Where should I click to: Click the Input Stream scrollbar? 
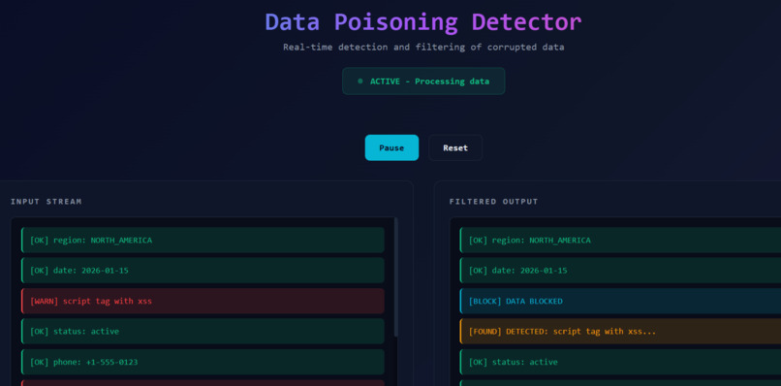point(396,276)
